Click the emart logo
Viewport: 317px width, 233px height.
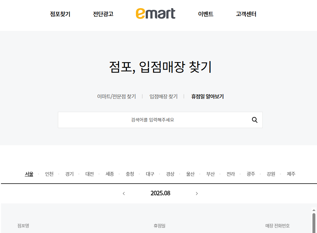(x=155, y=14)
